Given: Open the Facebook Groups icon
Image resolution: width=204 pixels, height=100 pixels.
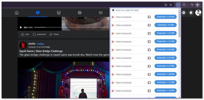Looking at the screenshot, I should click(x=80, y=13).
